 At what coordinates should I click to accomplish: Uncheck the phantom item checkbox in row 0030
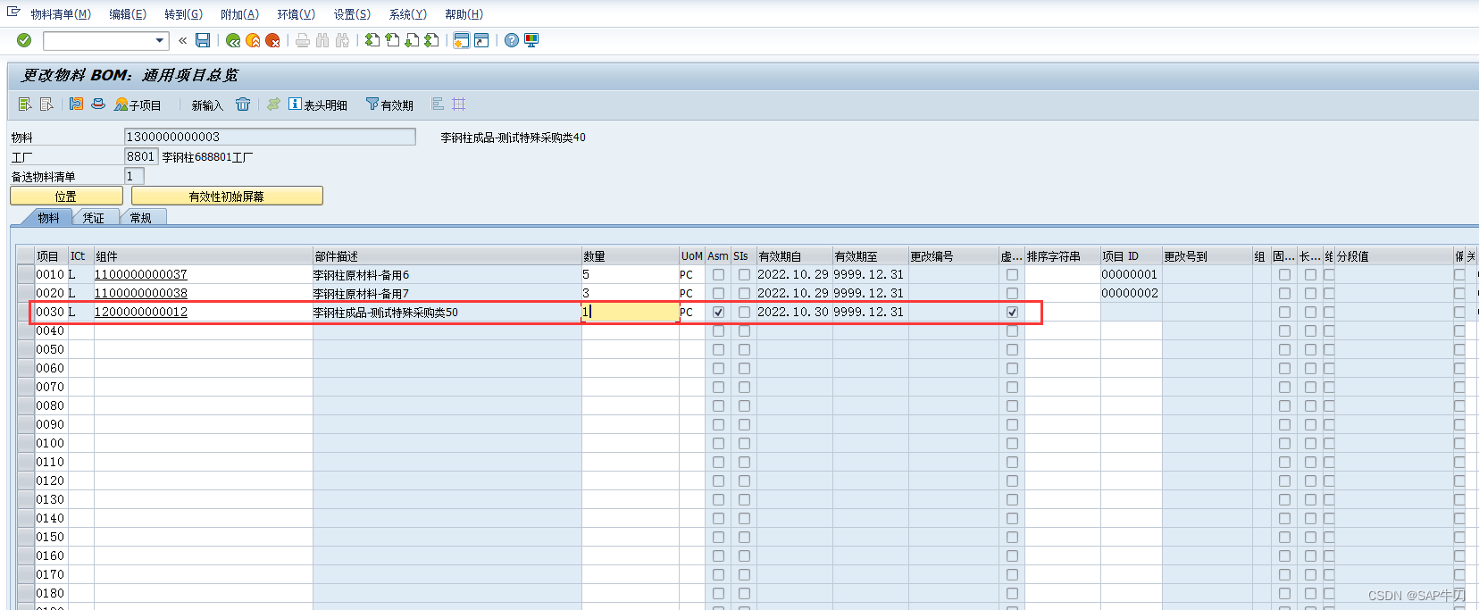(x=1012, y=313)
